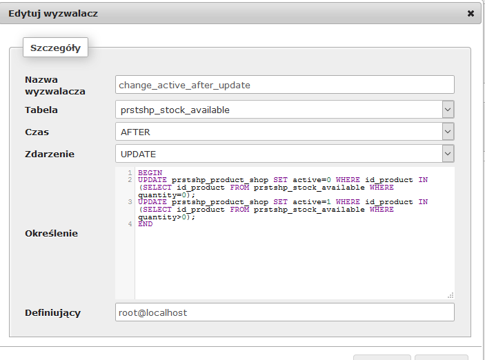
Task: Open the Czas AFTER dropdown arrow
Action: (x=448, y=132)
